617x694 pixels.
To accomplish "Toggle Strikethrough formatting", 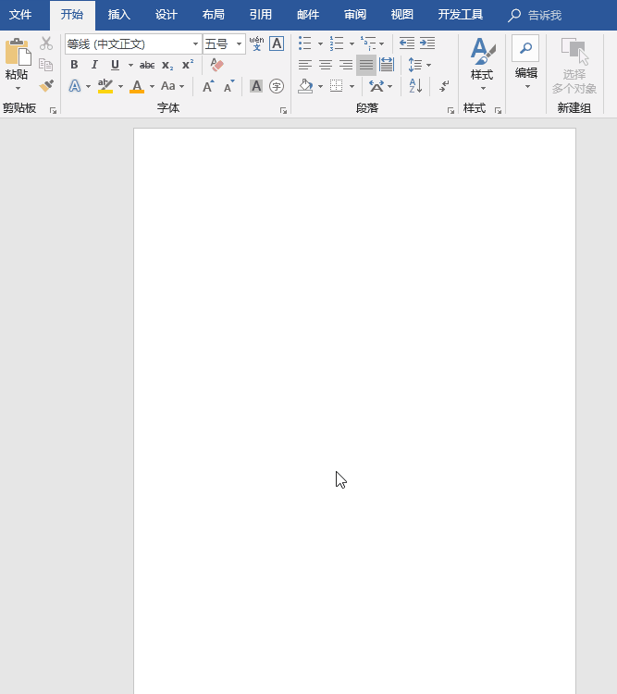I will click(147, 65).
